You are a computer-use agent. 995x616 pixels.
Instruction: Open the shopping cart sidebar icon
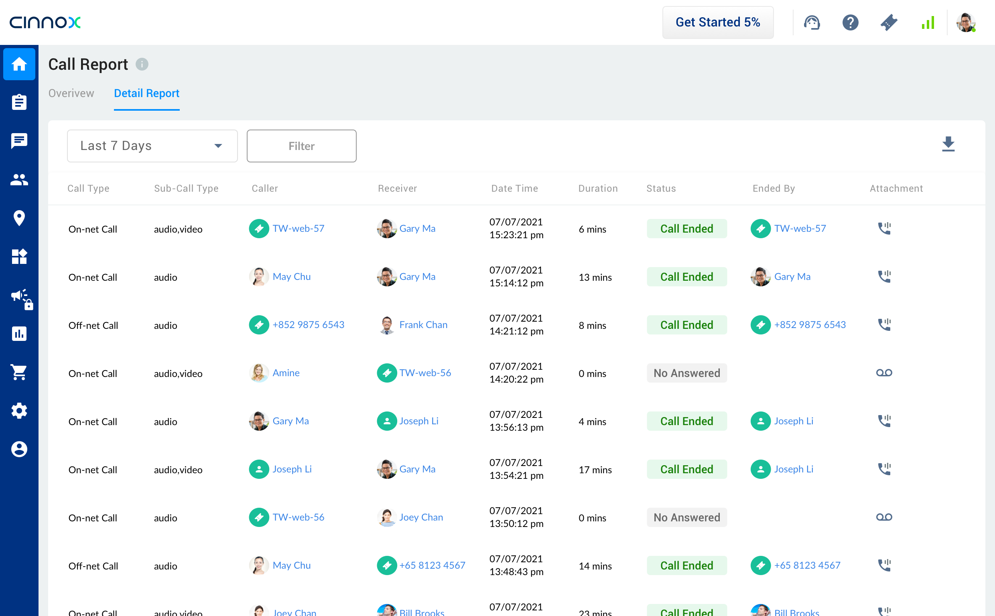[x=19, y=372]
